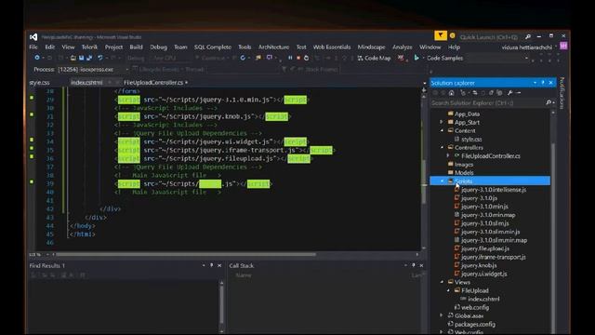Click the editor horizontal scrollbar
Screen dimensions: 595x335
(x=186, y=254)
